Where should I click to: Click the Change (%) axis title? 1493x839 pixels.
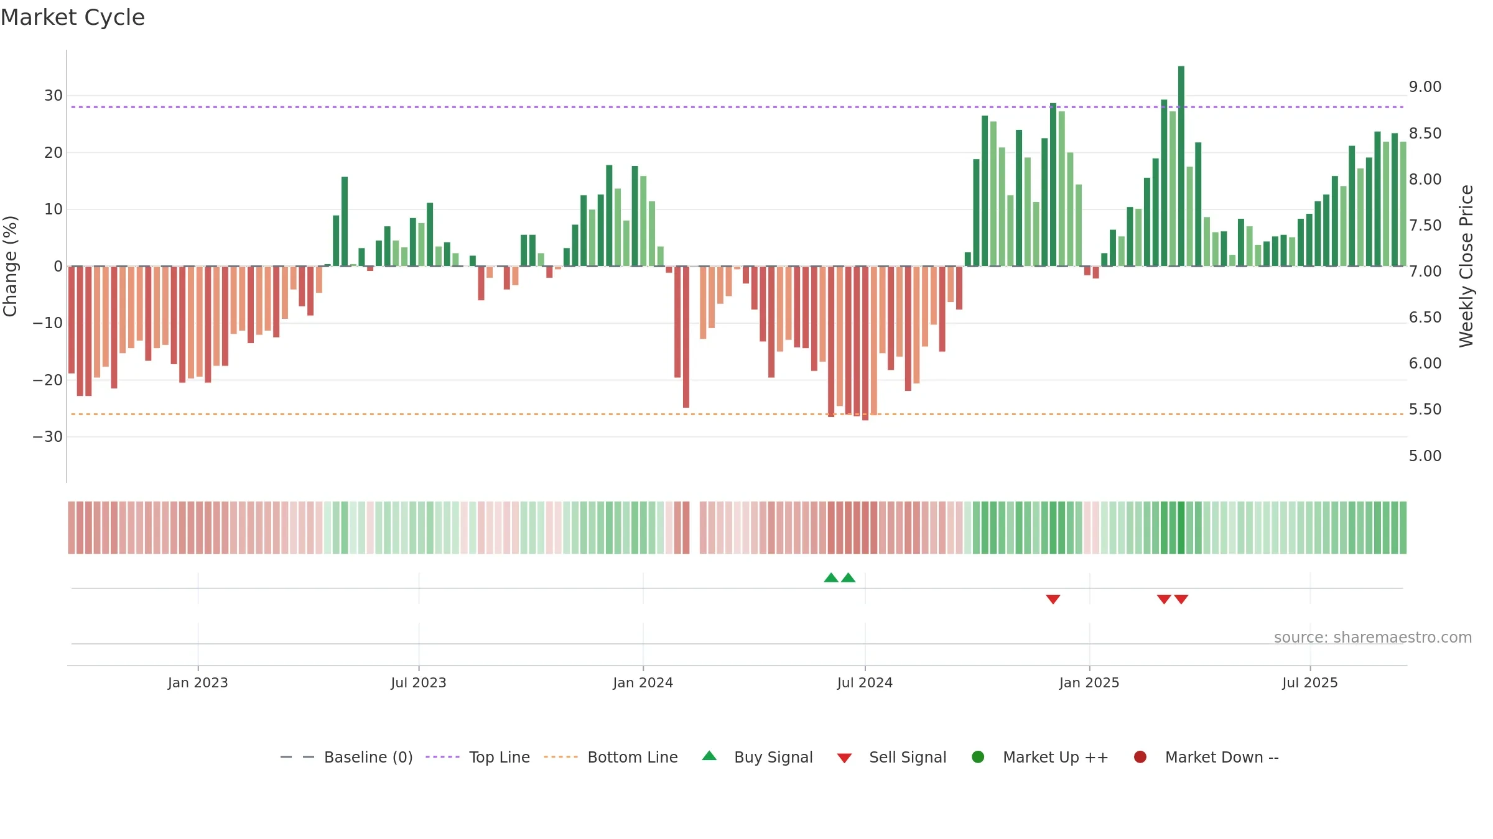pyautogui.click(x=10, y=266)
